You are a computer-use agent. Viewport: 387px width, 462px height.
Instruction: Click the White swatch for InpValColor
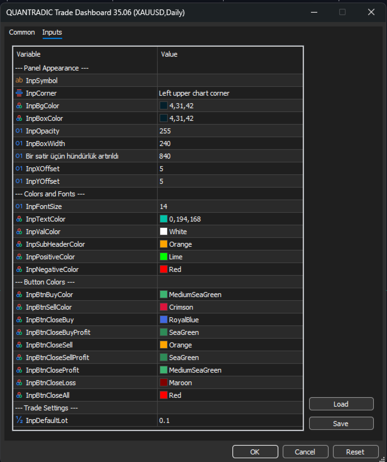point(163,232)
